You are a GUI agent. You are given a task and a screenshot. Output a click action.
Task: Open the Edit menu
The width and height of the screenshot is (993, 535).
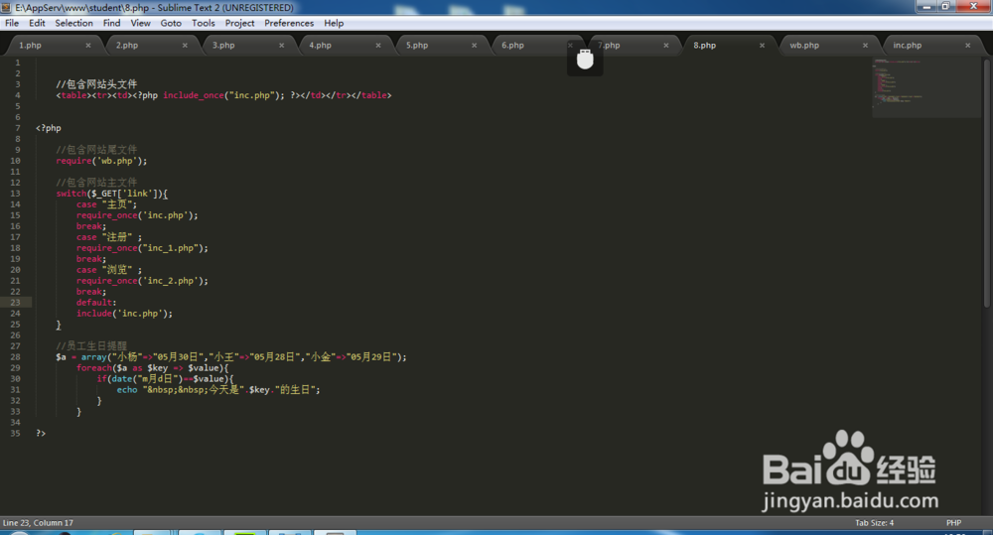37,24
